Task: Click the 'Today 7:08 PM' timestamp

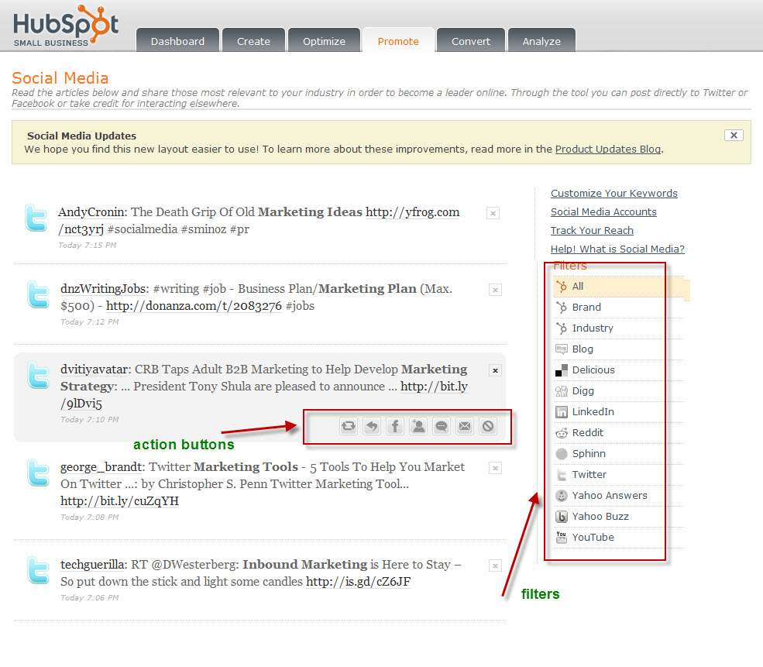Action: click(90, 517)
